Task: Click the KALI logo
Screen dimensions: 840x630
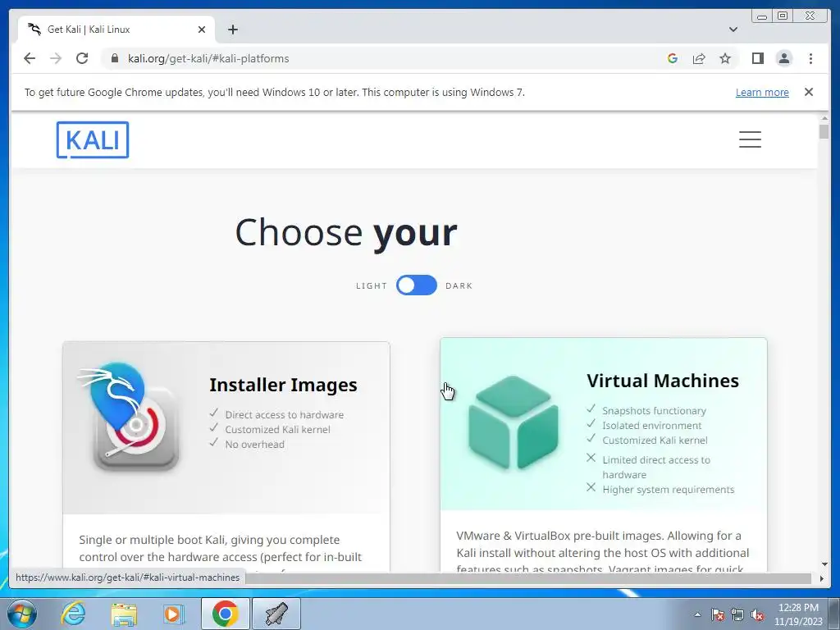Action: tap(93, 139)
